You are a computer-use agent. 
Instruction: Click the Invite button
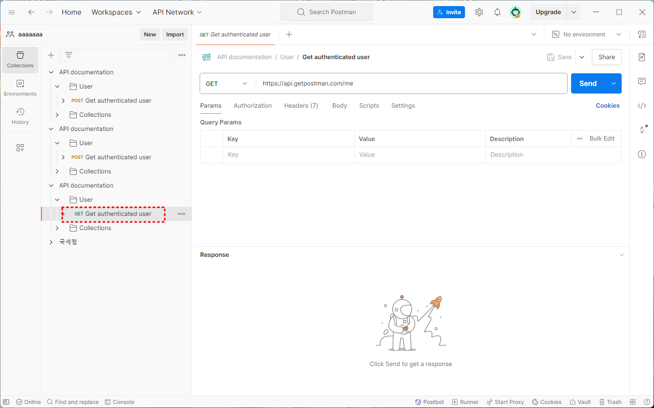click(x=449, y=12)
